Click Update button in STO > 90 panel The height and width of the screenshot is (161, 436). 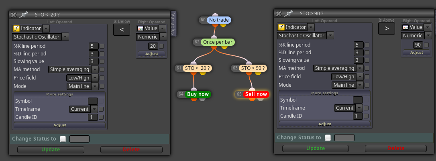[x=316, y=149]
